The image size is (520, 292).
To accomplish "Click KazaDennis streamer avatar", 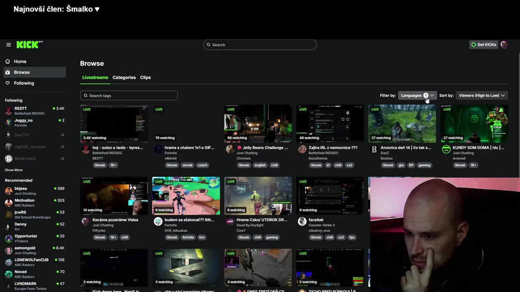I will tap(302, 149).
